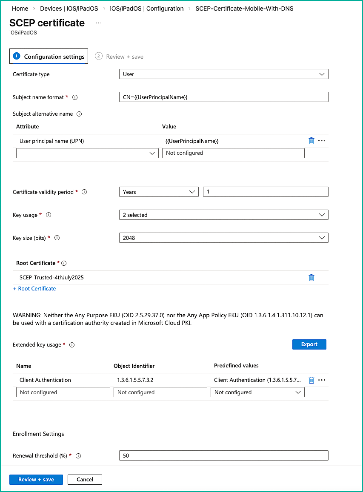Screen dimensions: 363x492
Task: Click the Export button
Action: pos(309,344)
